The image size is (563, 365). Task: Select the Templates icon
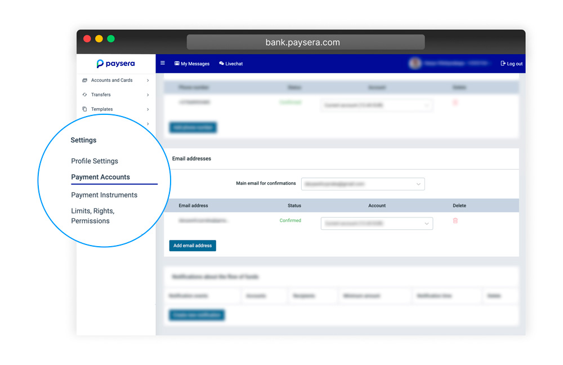click(85, 109)
